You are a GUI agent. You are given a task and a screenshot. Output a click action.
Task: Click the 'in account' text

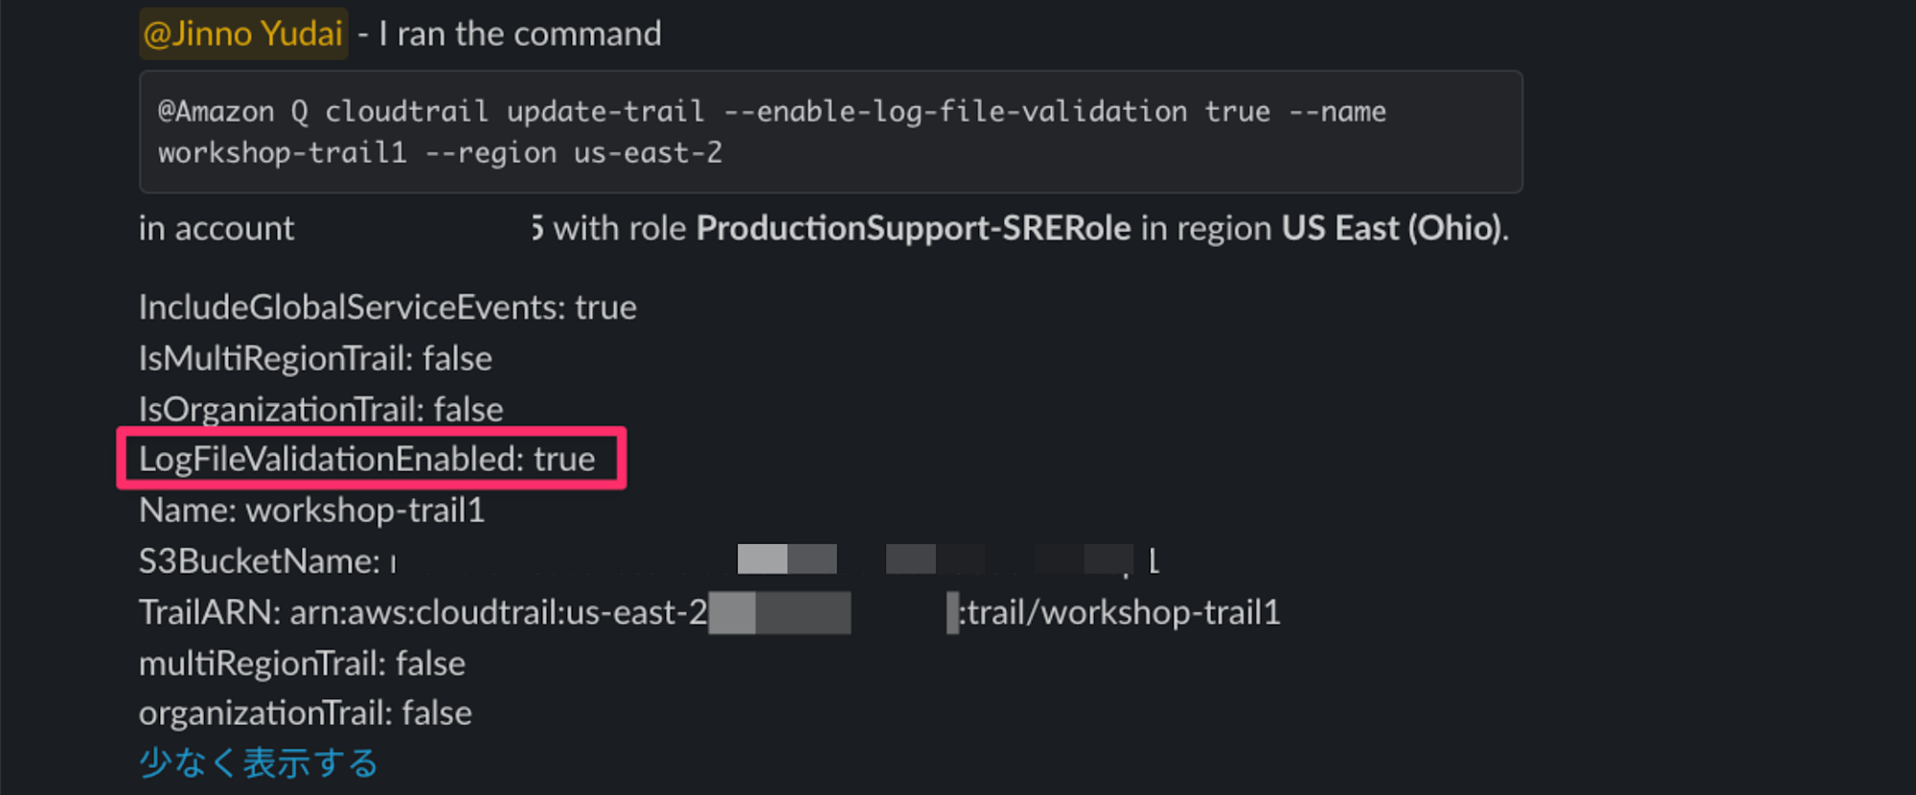click(217, 229)
